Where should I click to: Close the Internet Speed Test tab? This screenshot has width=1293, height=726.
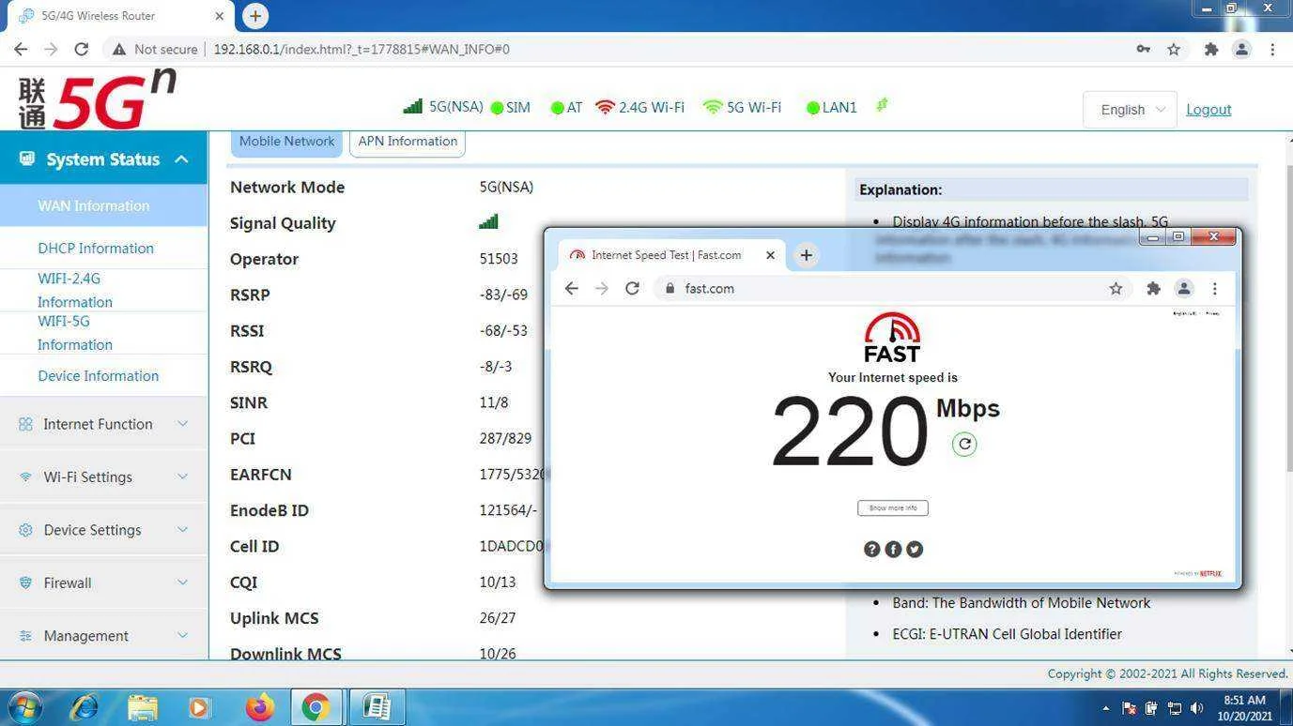tap(770, 255)
